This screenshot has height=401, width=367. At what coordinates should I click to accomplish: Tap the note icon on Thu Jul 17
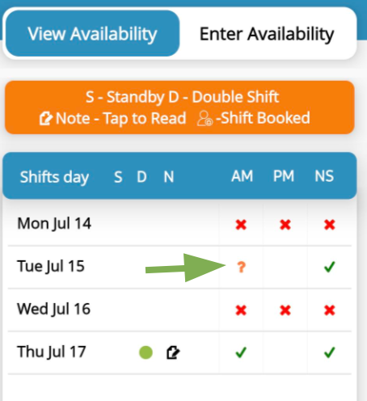pyautogui.click(x=173, y=352)
